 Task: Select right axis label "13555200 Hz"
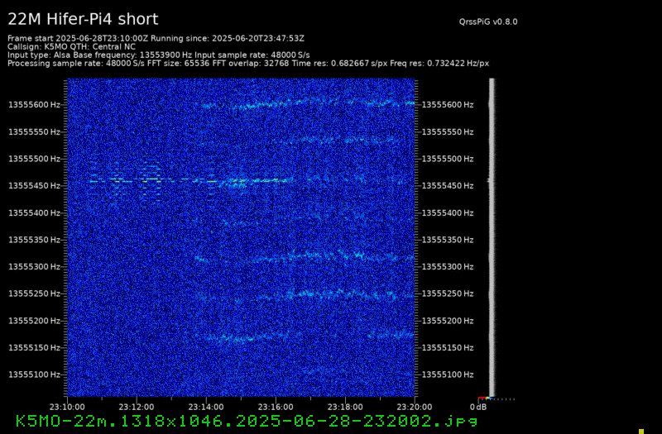click(x=448, y=321)
